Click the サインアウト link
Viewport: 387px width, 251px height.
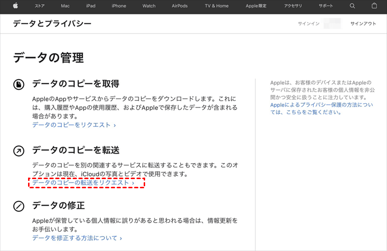coord(363,24)
